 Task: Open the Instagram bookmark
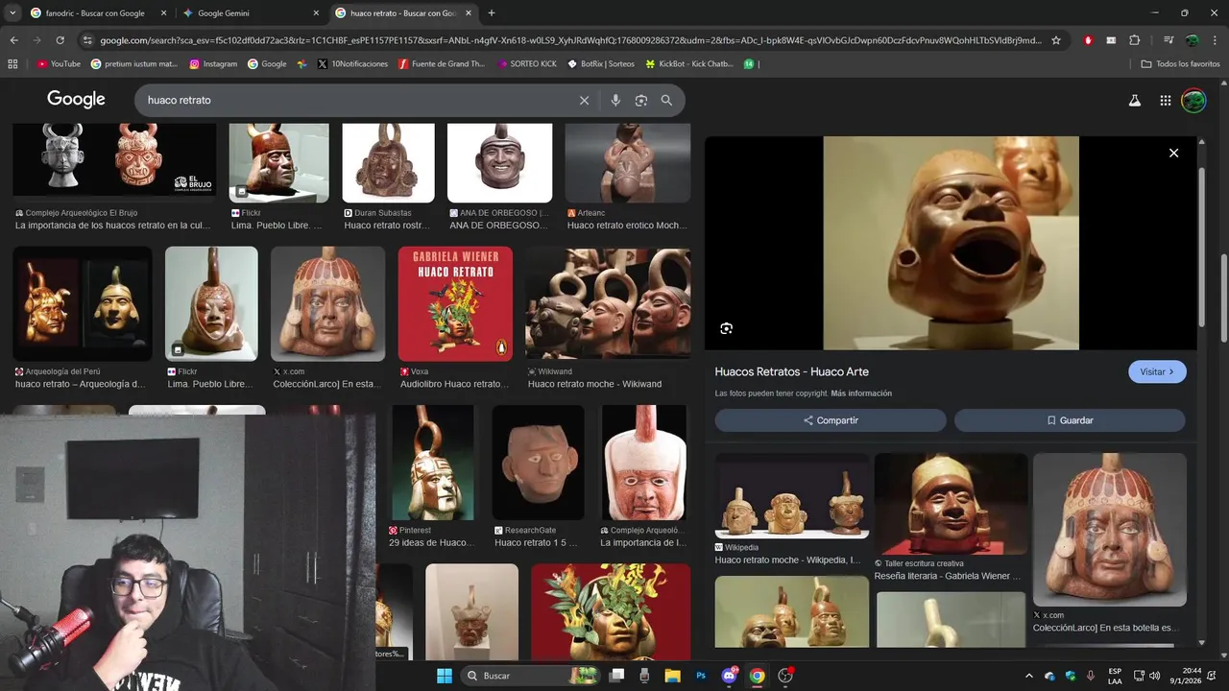tap(213, 64)
